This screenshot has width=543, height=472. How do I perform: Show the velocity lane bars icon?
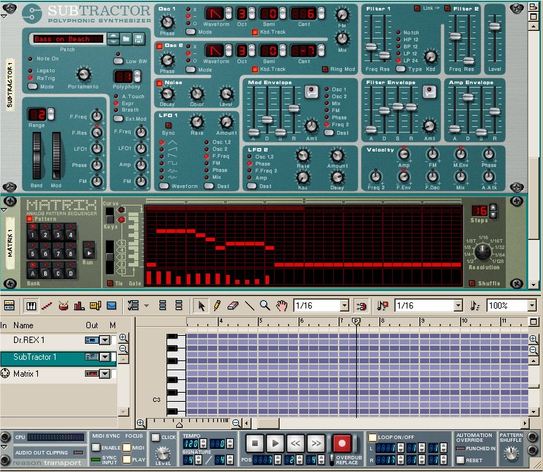click(x=79, y=305)
